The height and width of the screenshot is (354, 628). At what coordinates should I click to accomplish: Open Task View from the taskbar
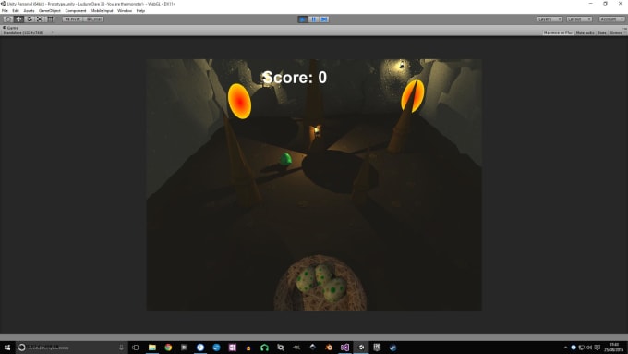coord(136,348)
